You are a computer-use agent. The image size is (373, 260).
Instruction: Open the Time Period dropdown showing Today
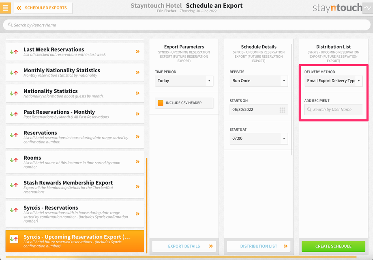click(184, 80)
